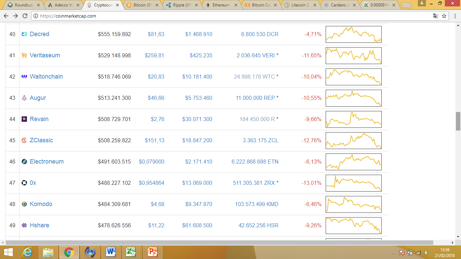Click the Veritaseum logo icon
Image resolution: width=461 pixels, height=259 pixels.
[x=24, y=55]
